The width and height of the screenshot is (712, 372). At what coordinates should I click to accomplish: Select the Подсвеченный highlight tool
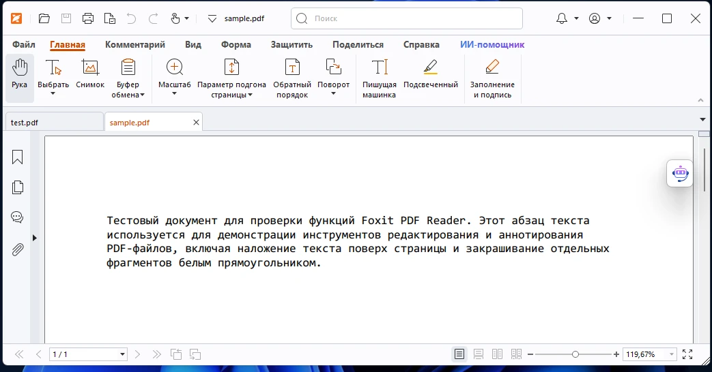coord(431,74)
